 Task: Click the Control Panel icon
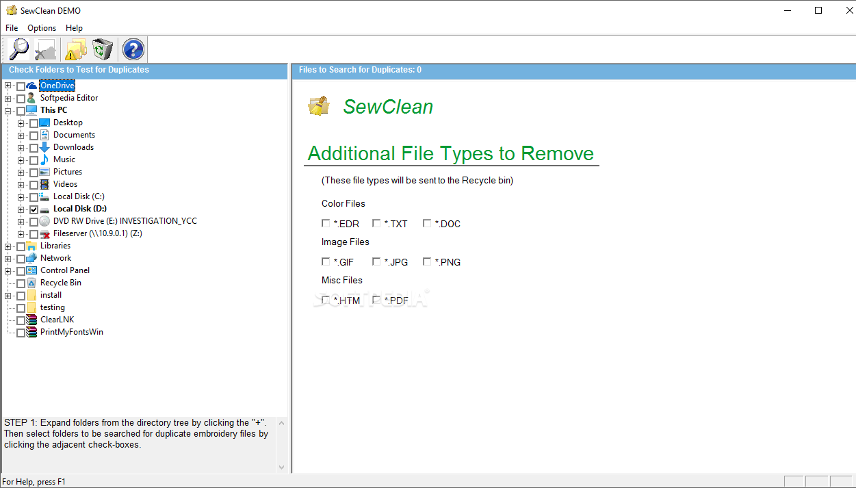(x=31, y=270)
